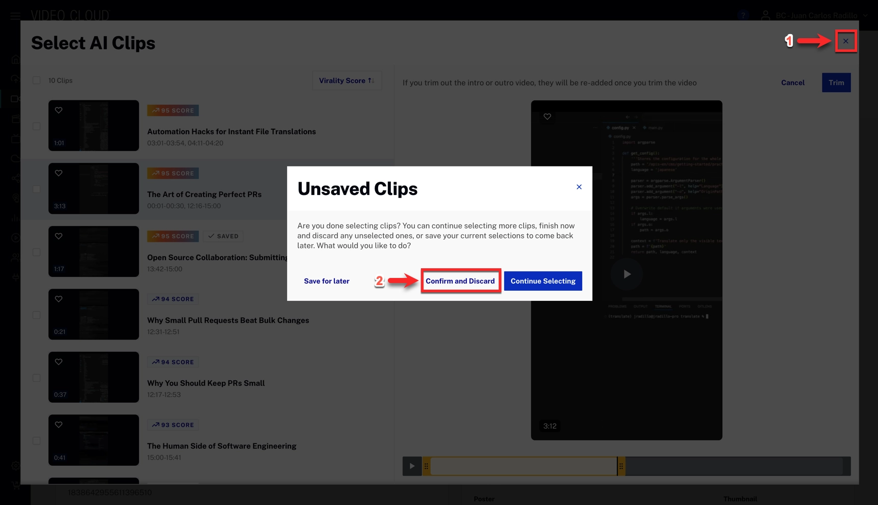Favorite the Automation Hacks clip heart icon
The width and height of the screenshot is (878, 505).
click(59, 110)
